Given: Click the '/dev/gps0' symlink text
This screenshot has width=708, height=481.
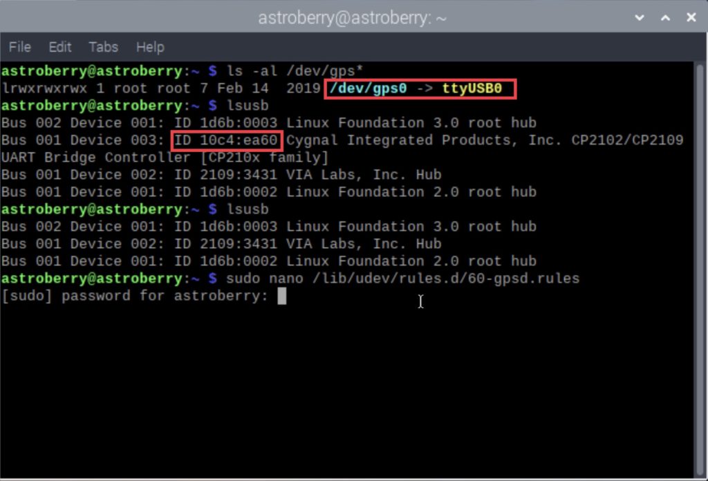Looking at the screenshot, I should [x=368, y=88].
